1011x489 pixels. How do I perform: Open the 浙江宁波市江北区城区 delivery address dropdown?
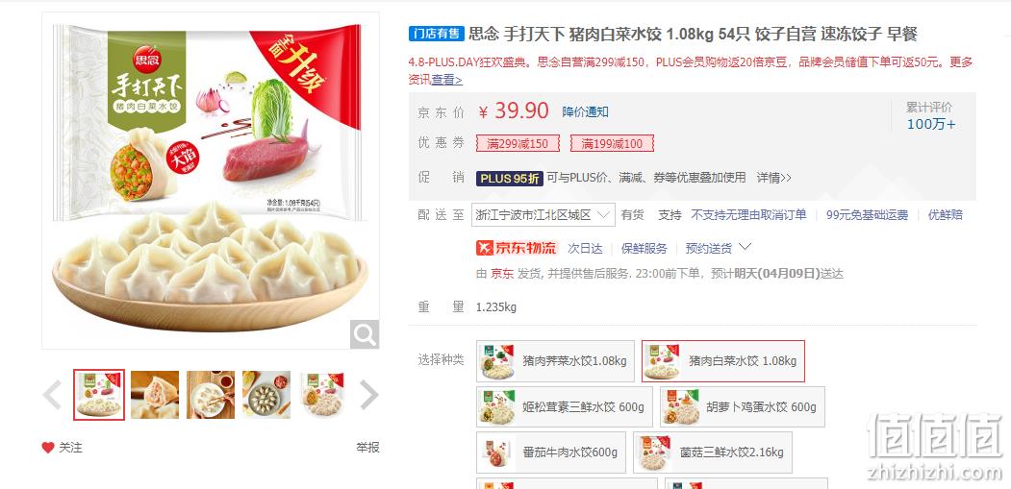(x=542, y=214)
